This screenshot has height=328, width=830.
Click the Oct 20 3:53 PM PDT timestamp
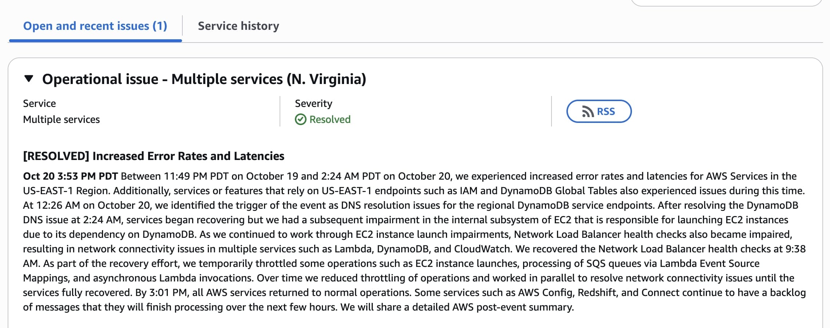[x=70, y=176]
